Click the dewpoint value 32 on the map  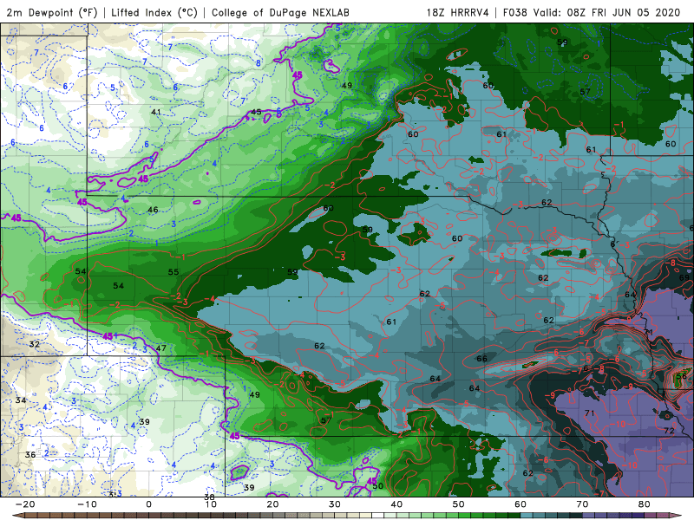pyautogui.click(x=34, y=344)
